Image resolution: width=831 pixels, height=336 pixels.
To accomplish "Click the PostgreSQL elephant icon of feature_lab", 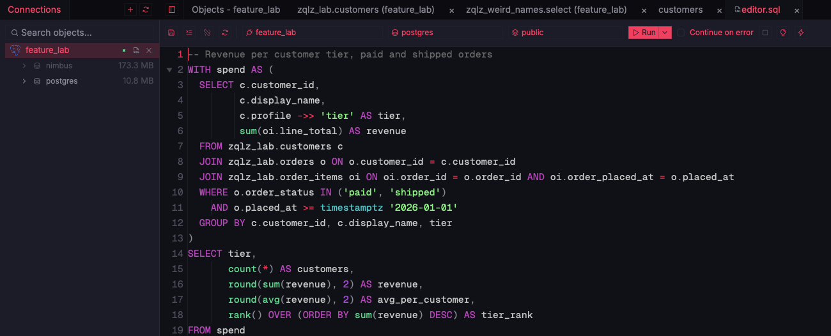I will (x=15, y=50).
